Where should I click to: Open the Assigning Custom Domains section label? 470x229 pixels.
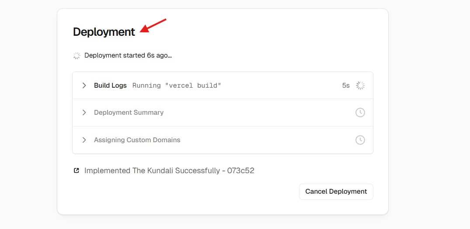(137, 140)
